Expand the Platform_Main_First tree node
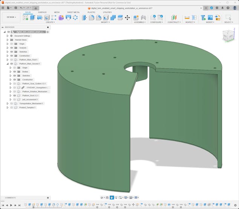Image resolution: width=239 pixels, height=209 pixels. point(7,60)
